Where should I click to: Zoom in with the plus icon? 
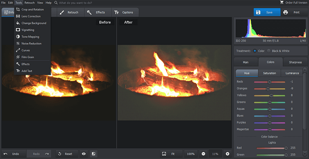(x=227, y=154)
